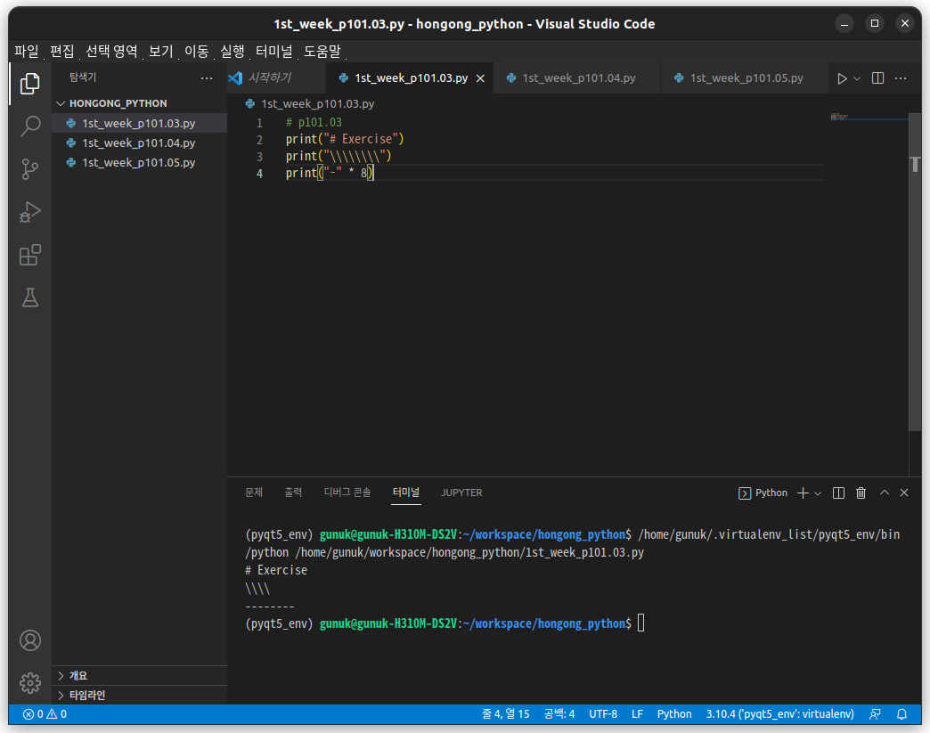Click the editor vertical scrollbar
The image size is (930, 733).
[x=915, y=272]
